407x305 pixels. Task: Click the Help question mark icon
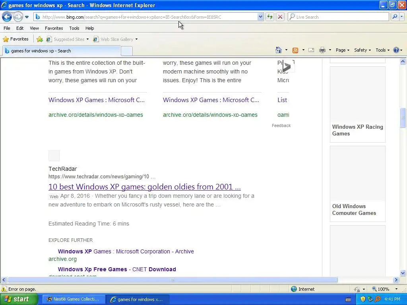[x=396, y=50]
